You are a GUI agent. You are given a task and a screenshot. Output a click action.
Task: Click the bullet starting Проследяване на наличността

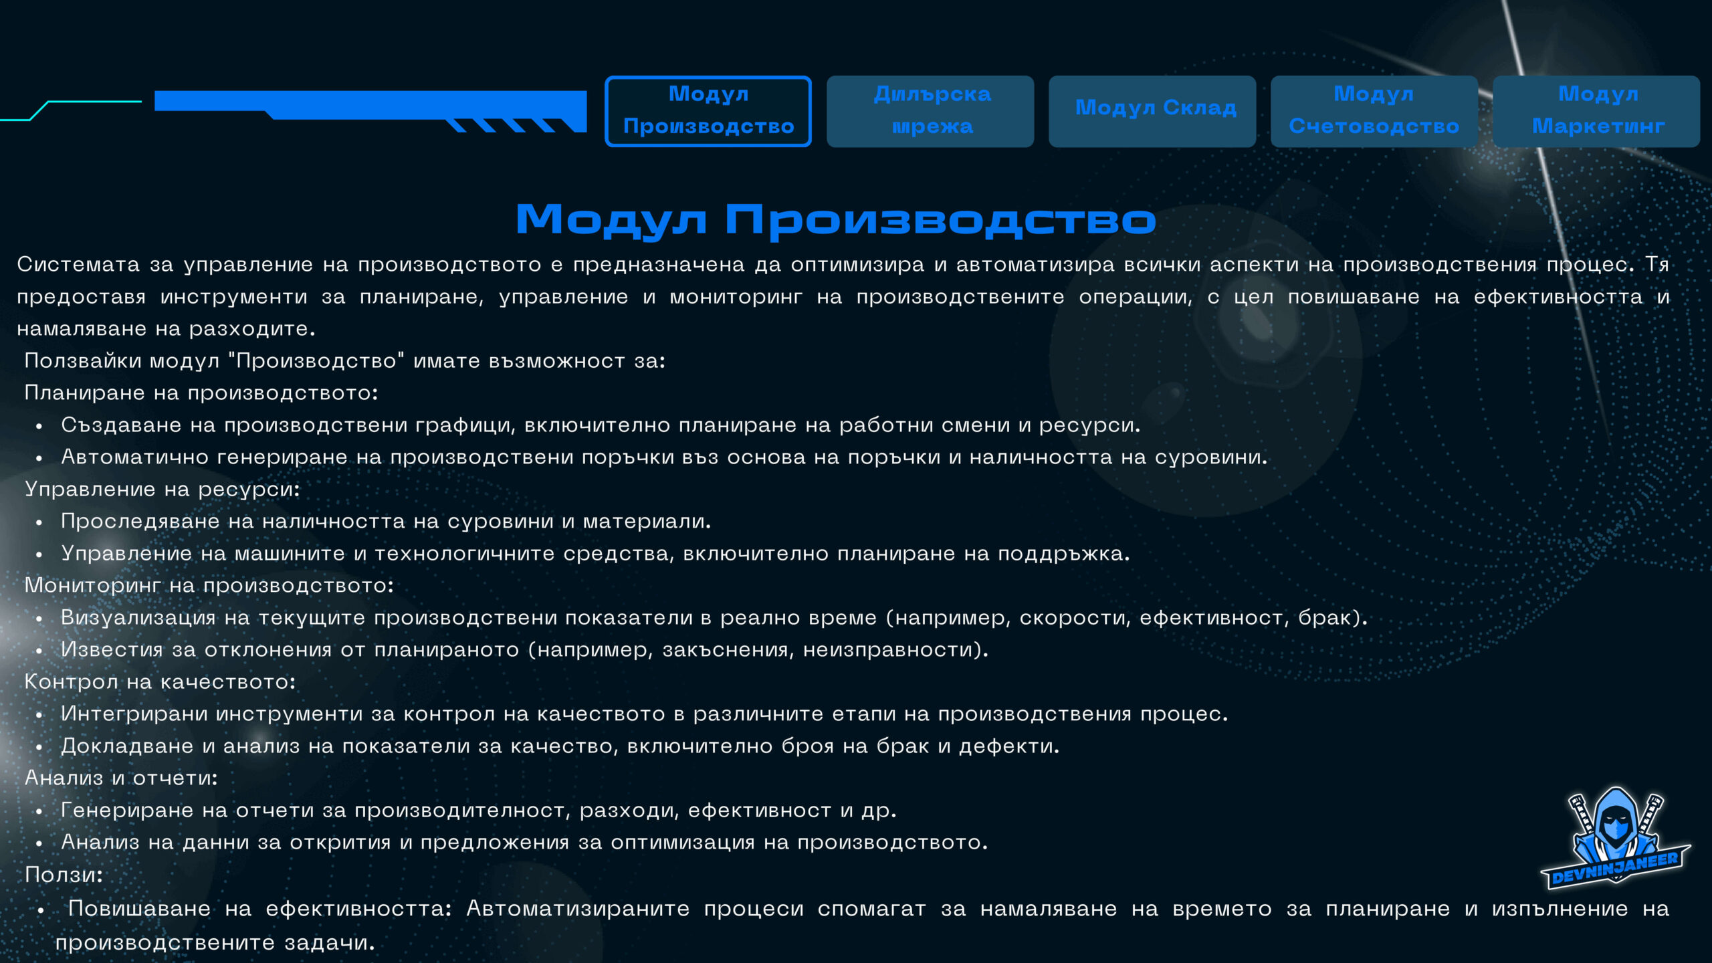pyautogui.click(x=386, y=521)
